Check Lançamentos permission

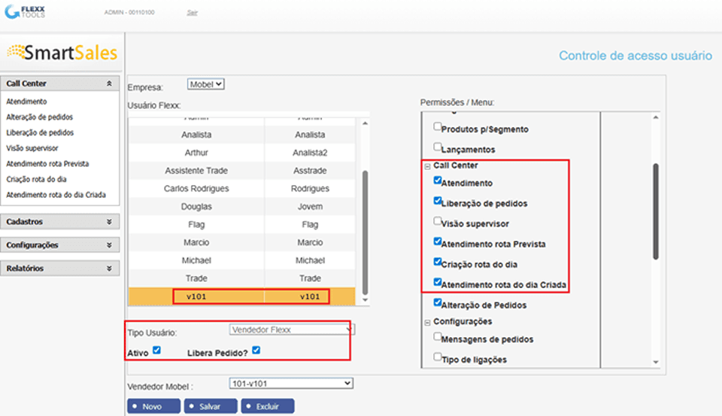[438, 147]
